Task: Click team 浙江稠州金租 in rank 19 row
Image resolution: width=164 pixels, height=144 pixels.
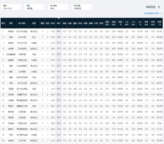Action: (x=22, y=135)
